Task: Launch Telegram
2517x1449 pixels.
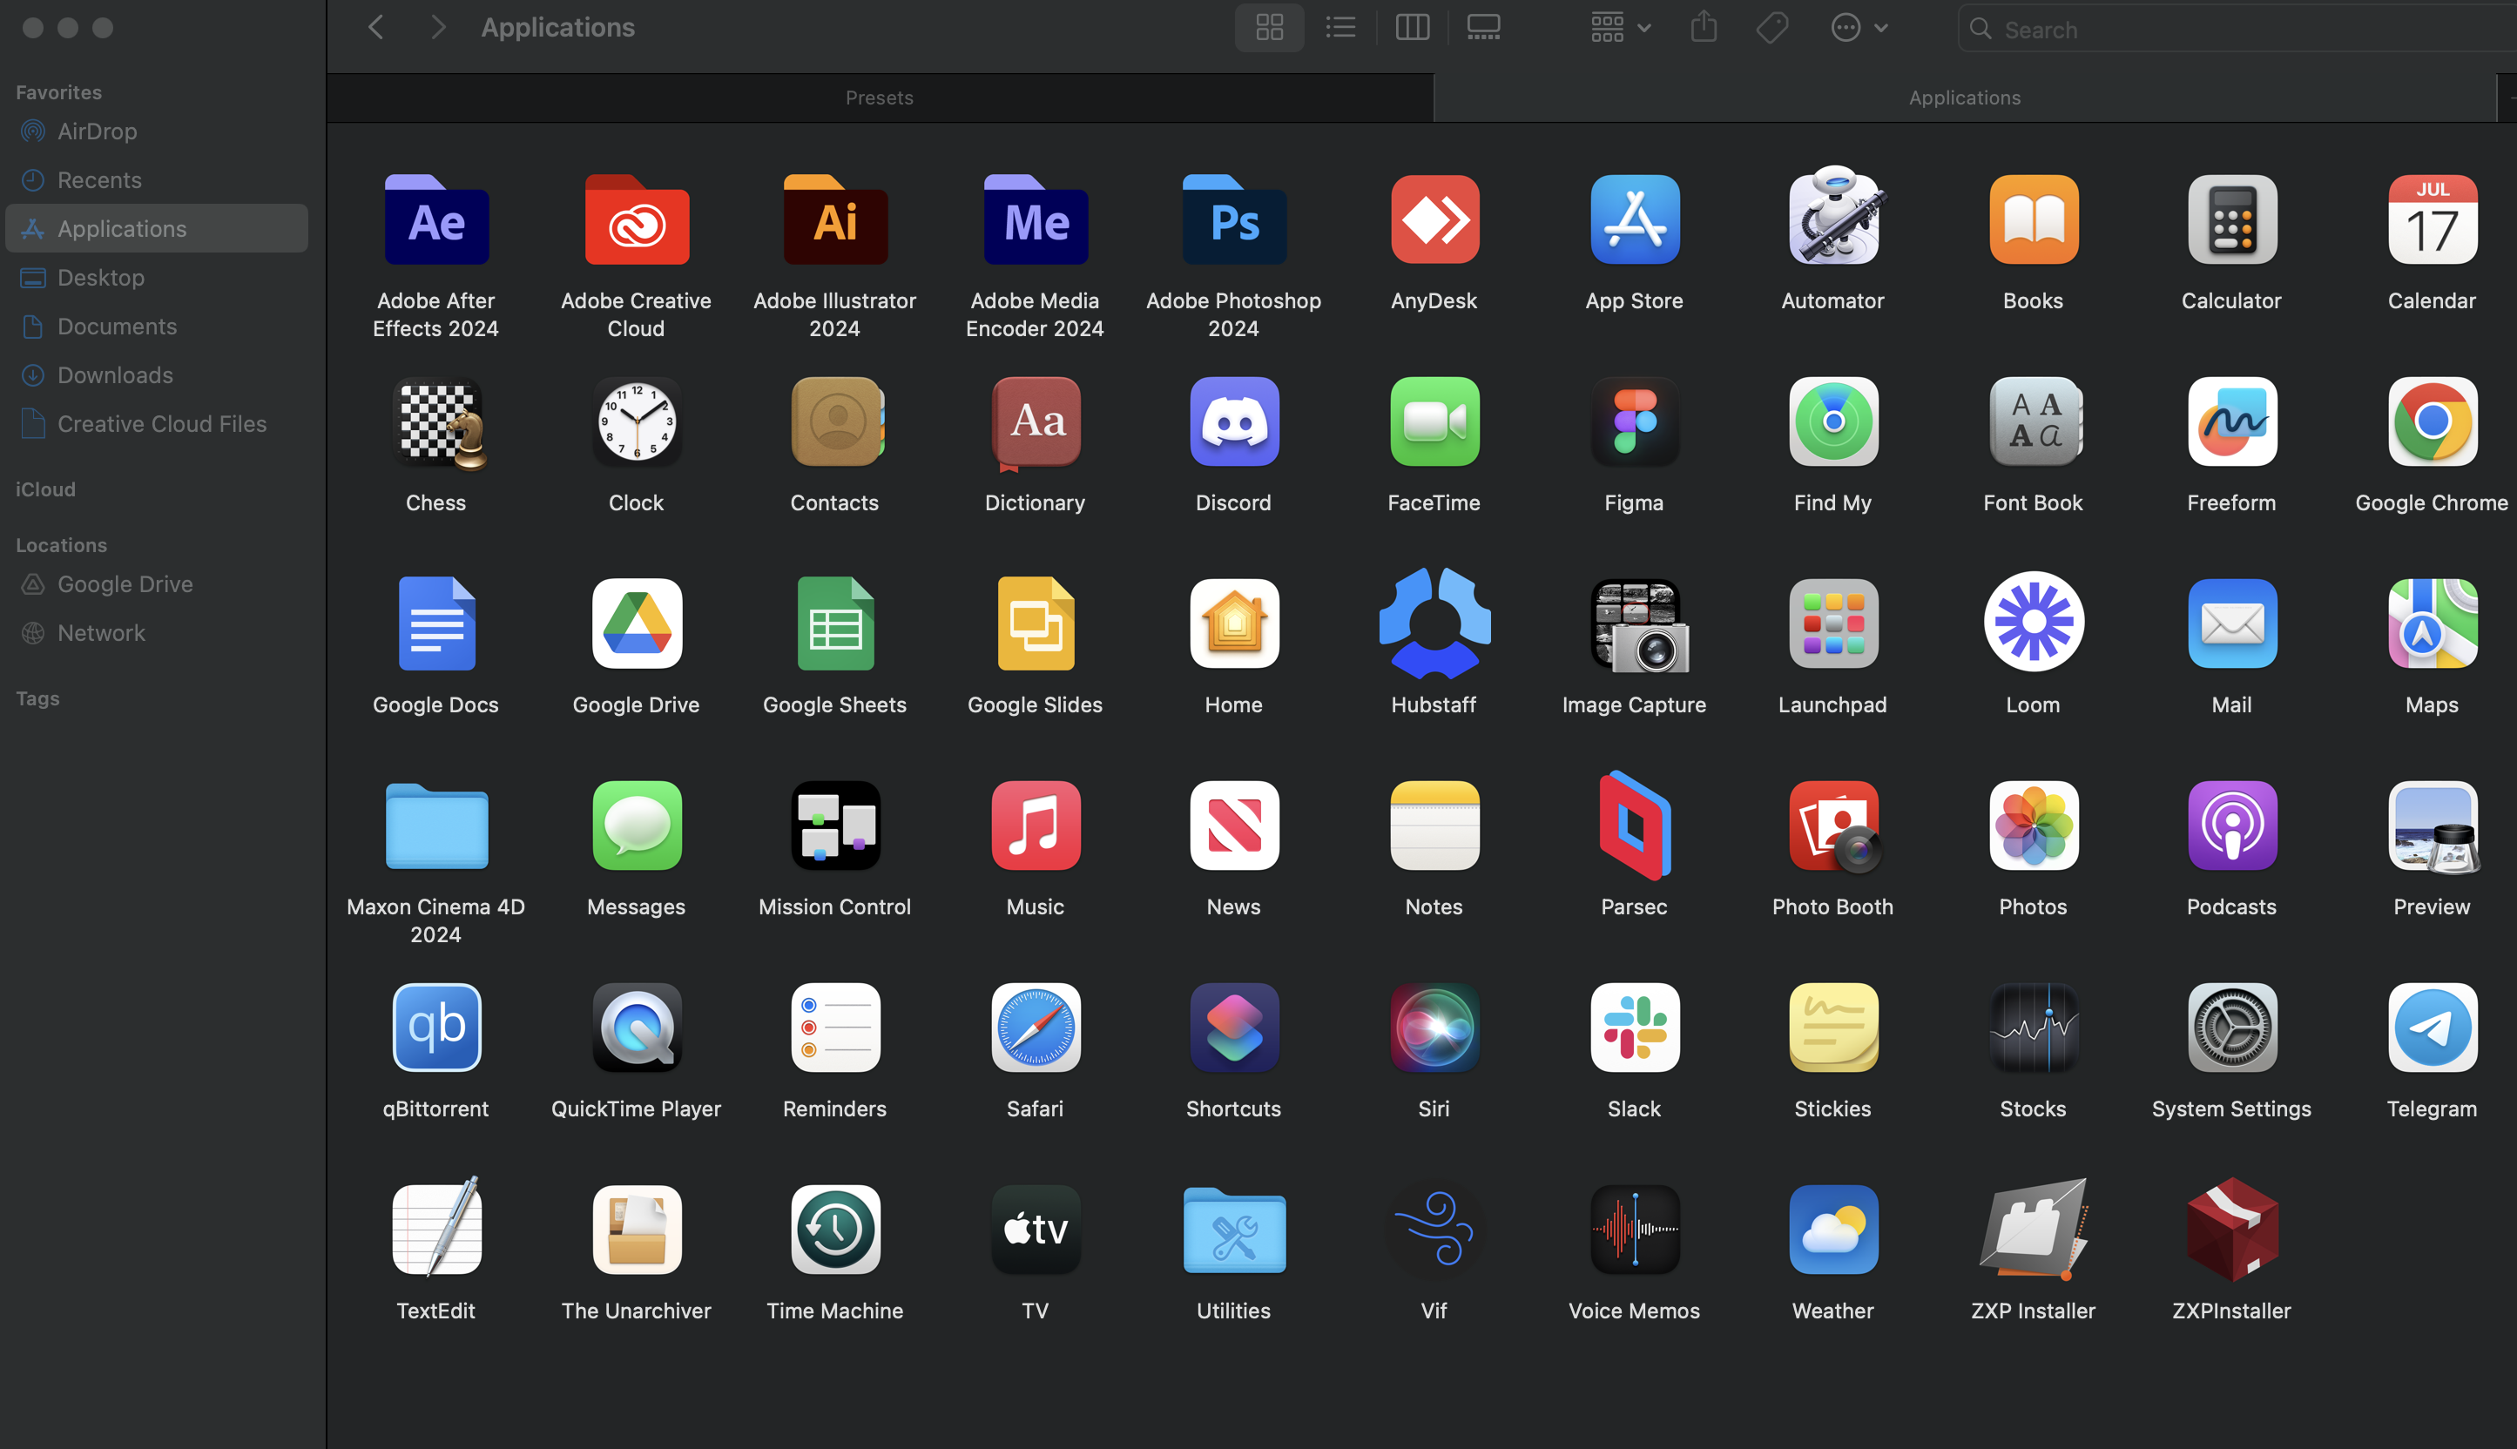Action: [x=2432, y=1028]
